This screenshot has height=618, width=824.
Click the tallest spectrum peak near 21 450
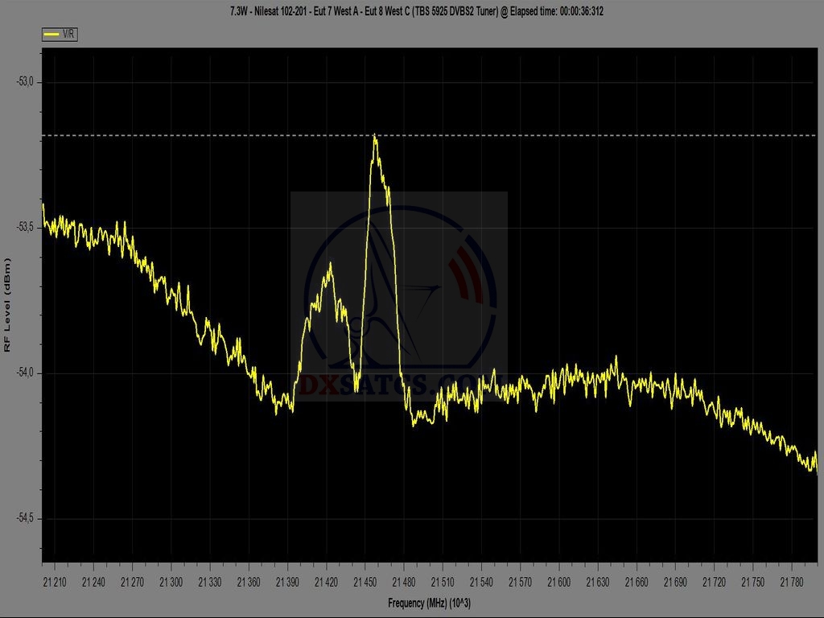[x=375, y=138]
